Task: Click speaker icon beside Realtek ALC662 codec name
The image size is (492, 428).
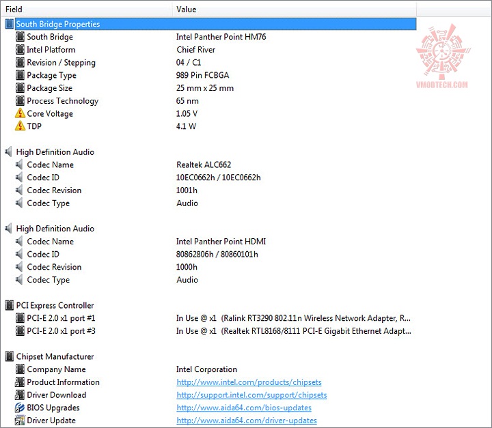Action: (19, 165)
